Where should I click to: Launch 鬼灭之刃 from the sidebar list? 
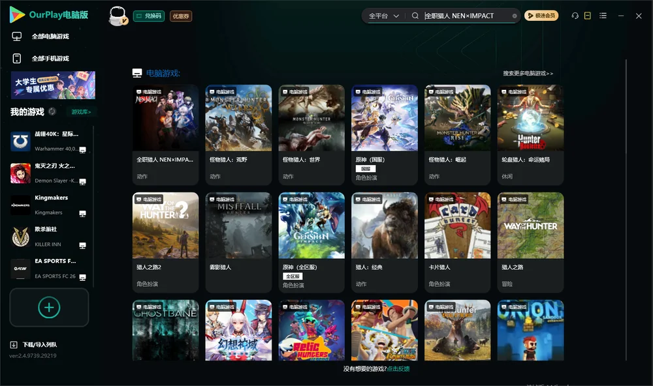48,173
